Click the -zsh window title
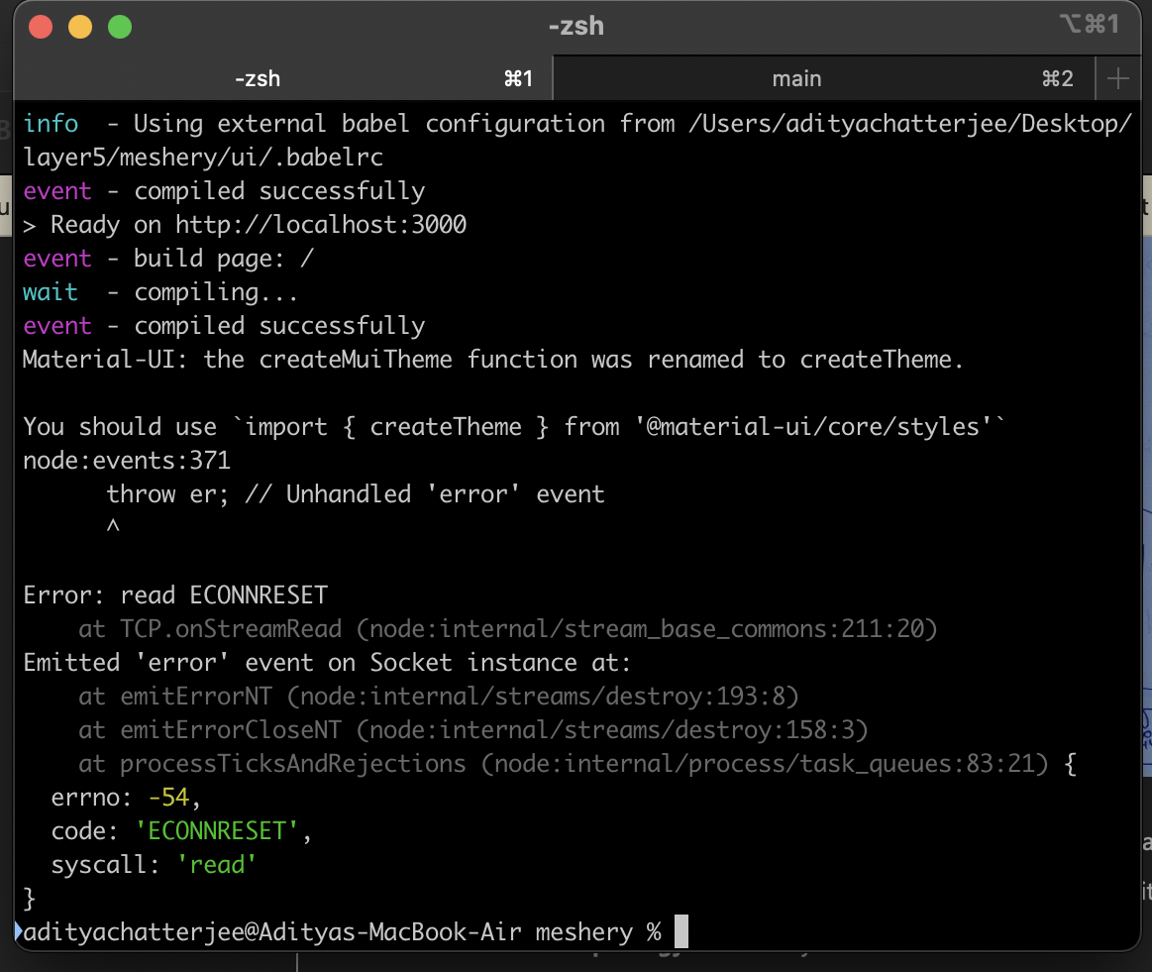 [x=576, y=26]
